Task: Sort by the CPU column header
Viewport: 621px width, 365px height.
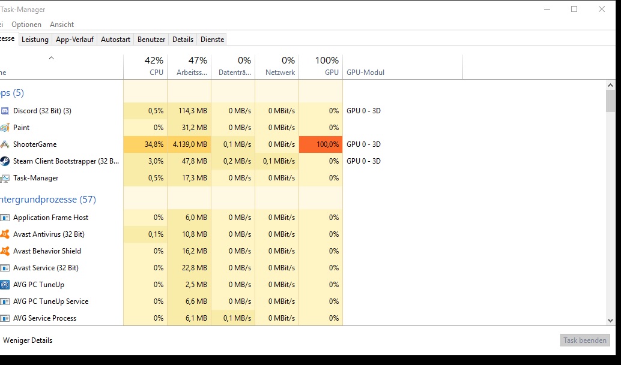Action: [x=145, y=67]
